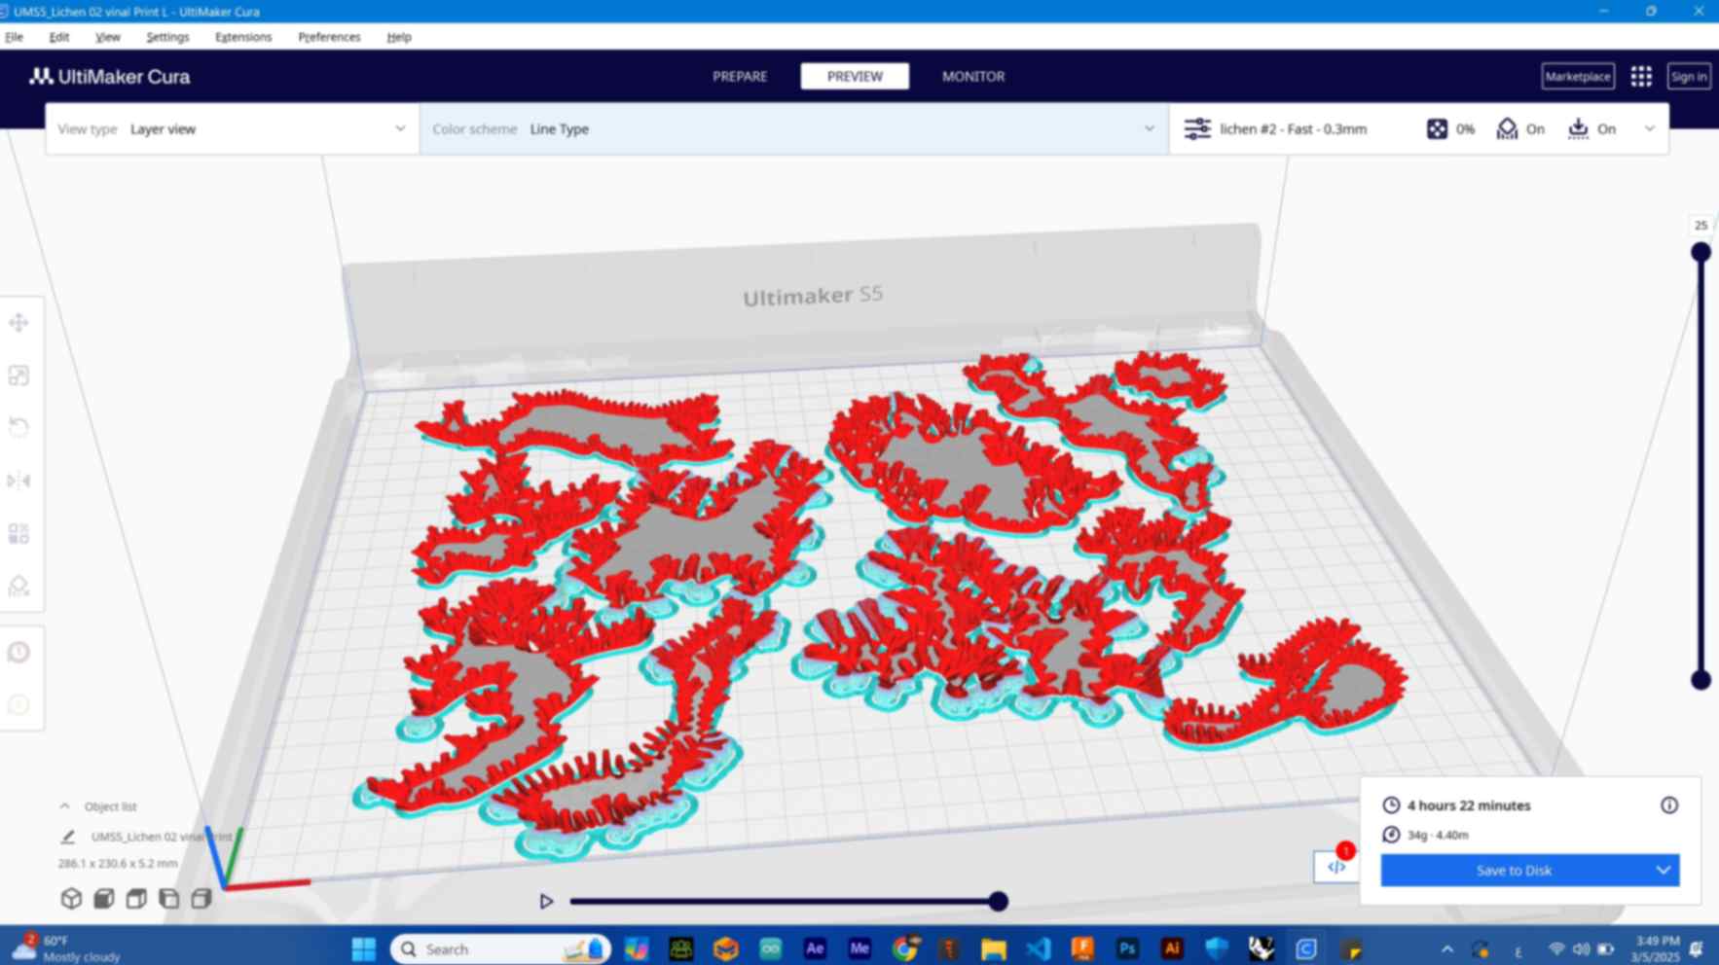
Task: Select the Mirror tool in left toolbar
Action: [x=18, y=481]
